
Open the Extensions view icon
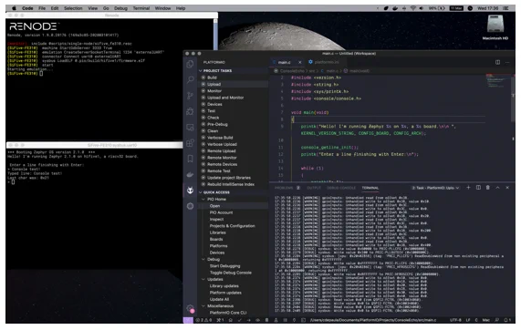190,143
